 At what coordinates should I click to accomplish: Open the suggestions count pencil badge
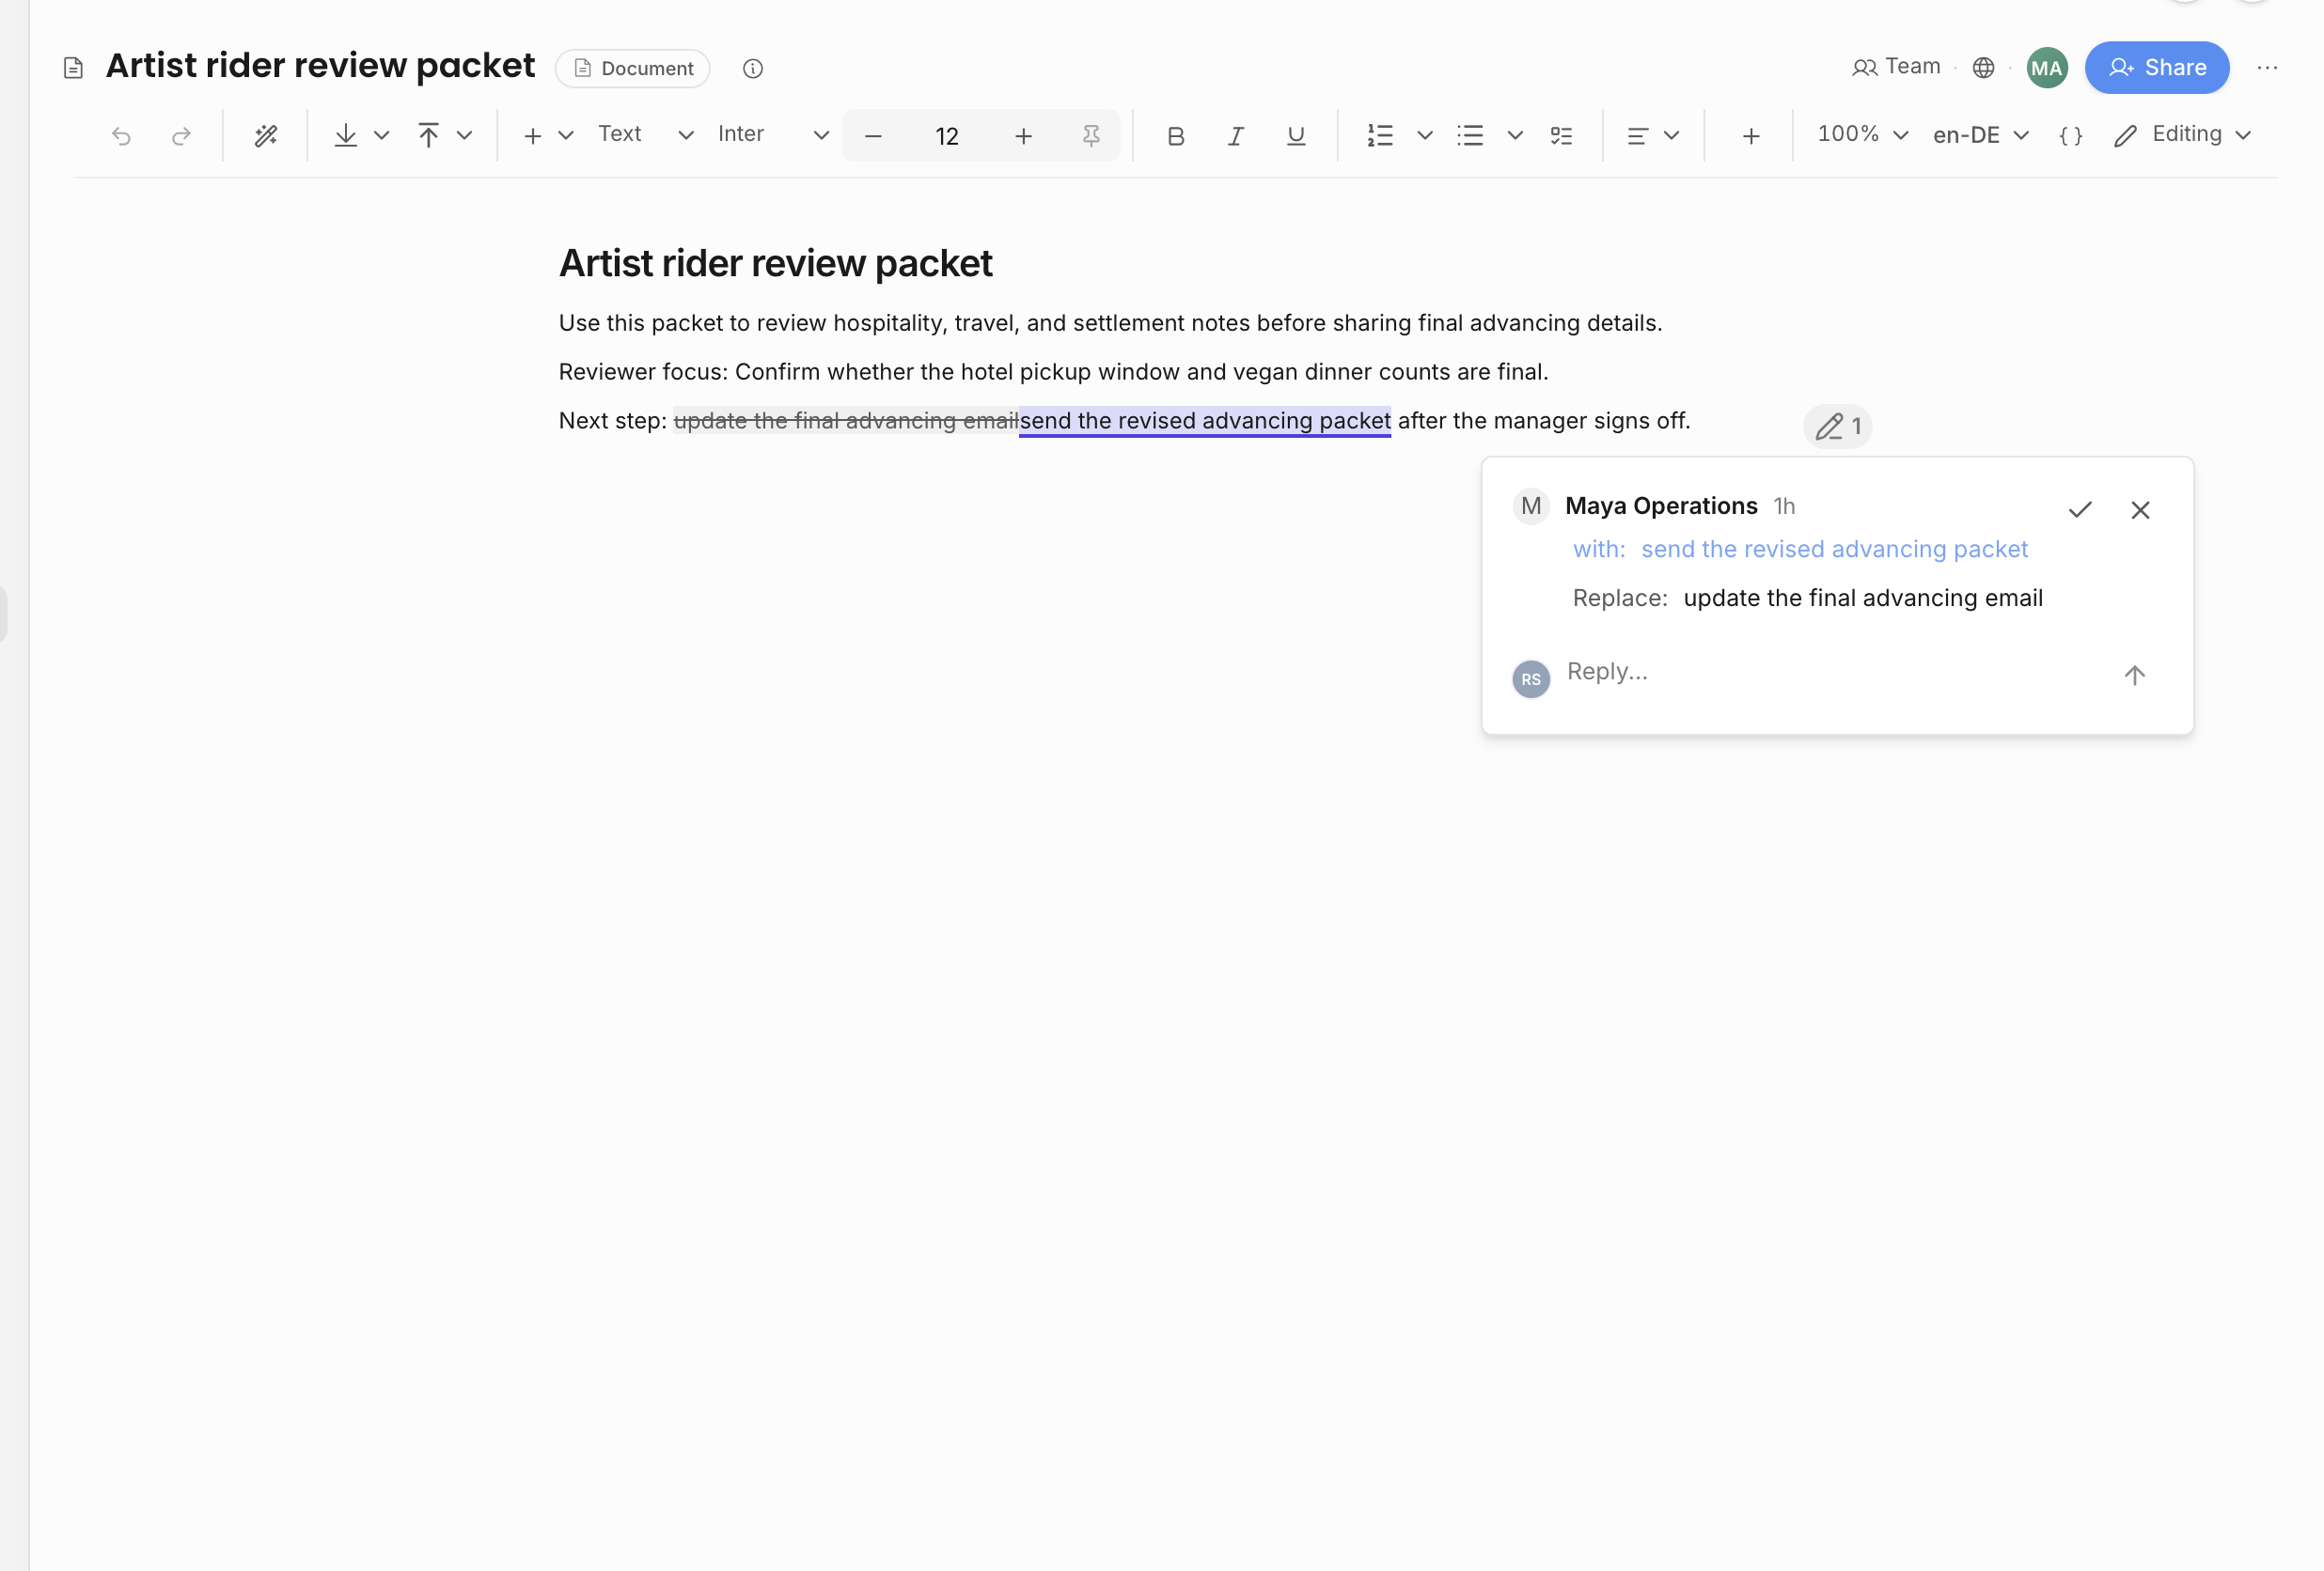(x=1838, y=427)
